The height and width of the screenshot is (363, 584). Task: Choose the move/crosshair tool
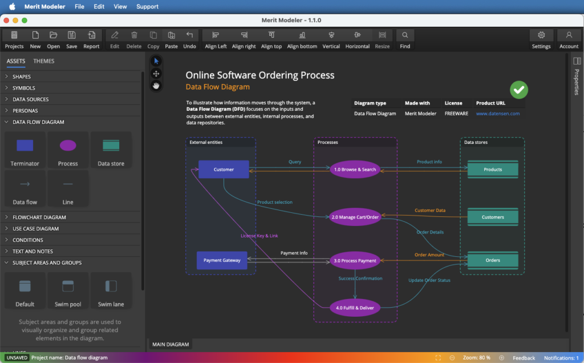(156, 74)
